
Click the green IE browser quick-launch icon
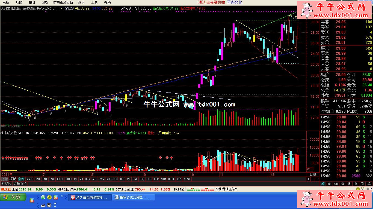tap(43, 197)
